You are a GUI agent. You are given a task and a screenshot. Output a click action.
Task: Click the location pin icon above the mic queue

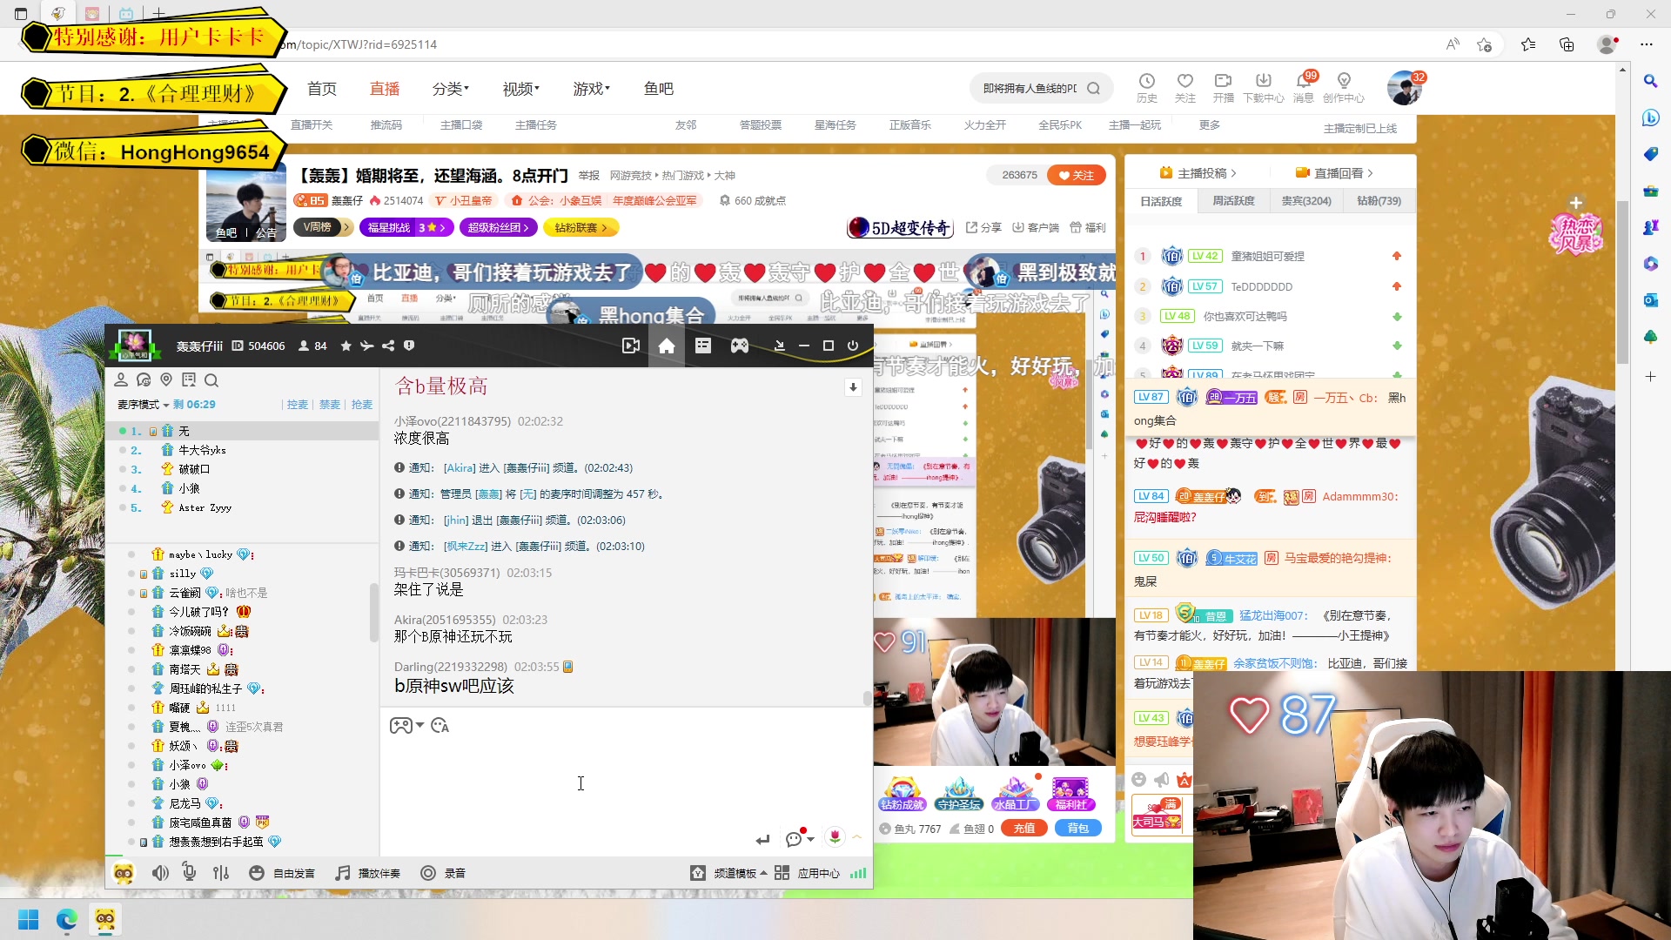(166, 379)
